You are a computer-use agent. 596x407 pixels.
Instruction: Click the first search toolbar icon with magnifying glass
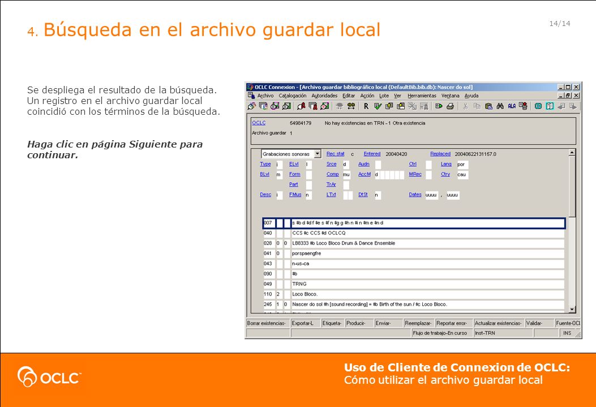[x=251, y=106]
